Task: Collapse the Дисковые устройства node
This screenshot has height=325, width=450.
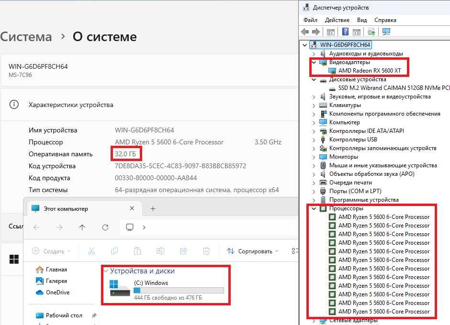Action: tap(314, 79)
